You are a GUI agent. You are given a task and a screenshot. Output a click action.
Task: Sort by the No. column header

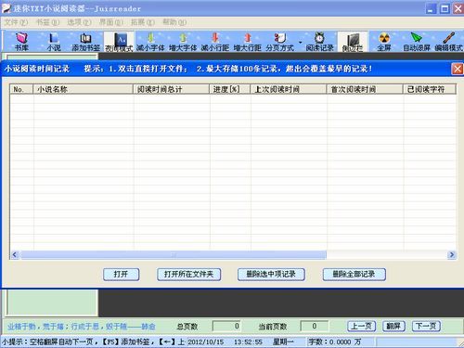(x=21, y=89)
